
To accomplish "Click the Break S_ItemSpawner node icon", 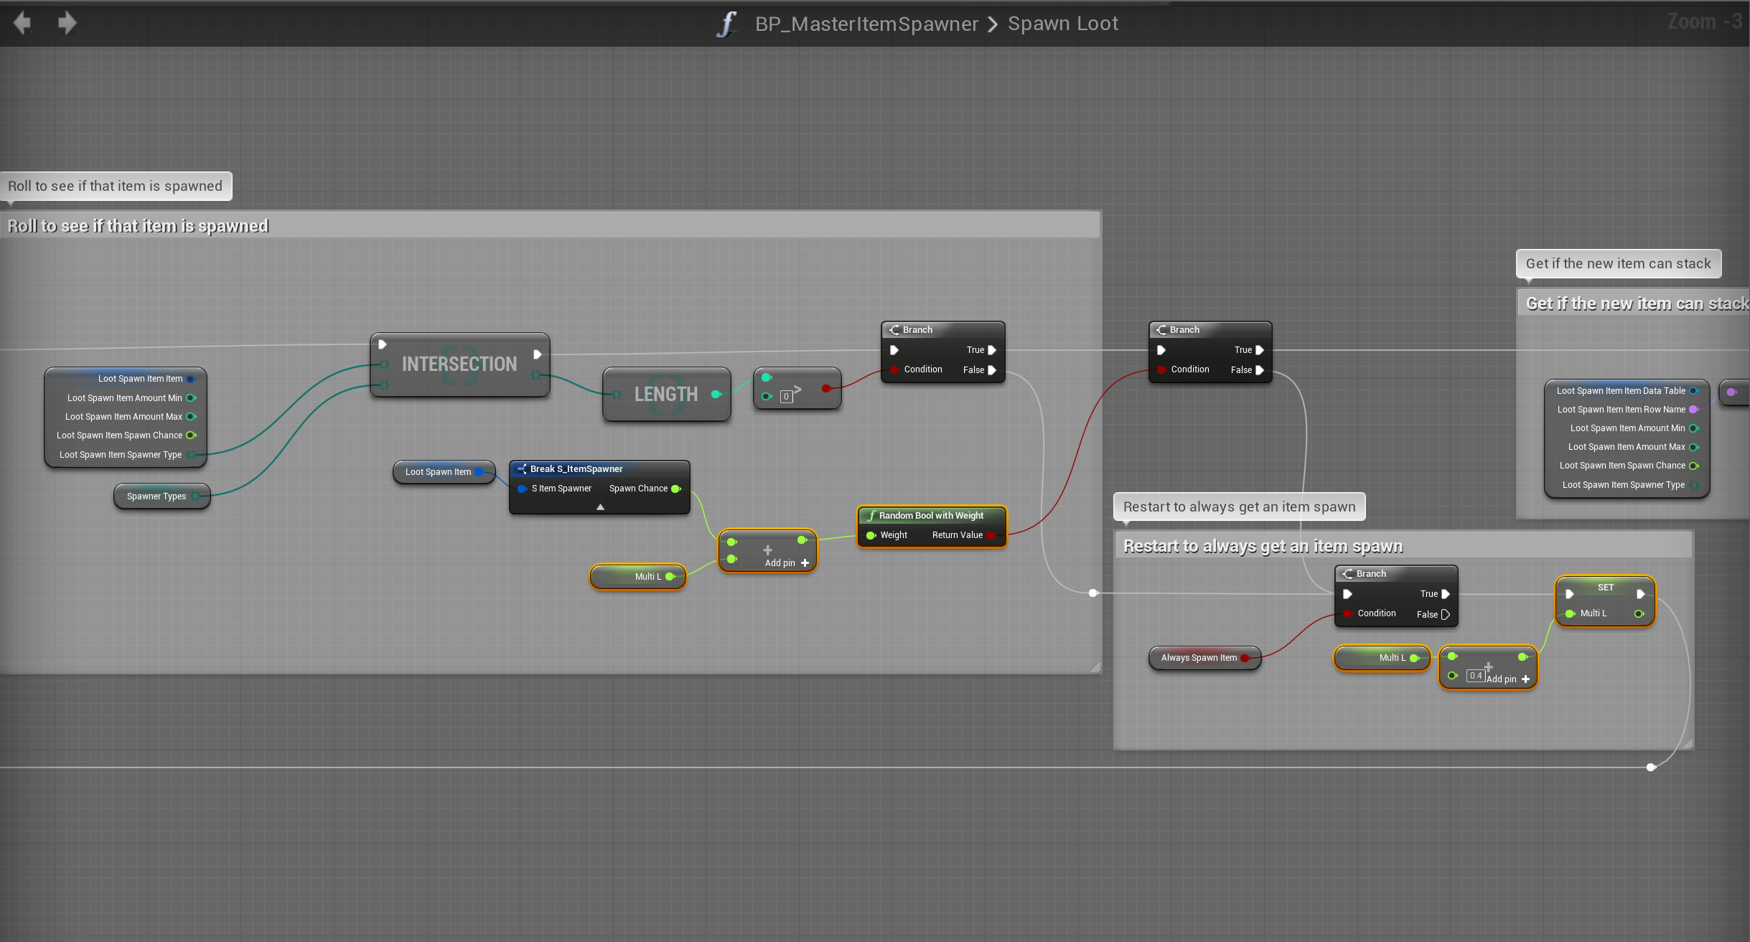I will tap(522, 468).
